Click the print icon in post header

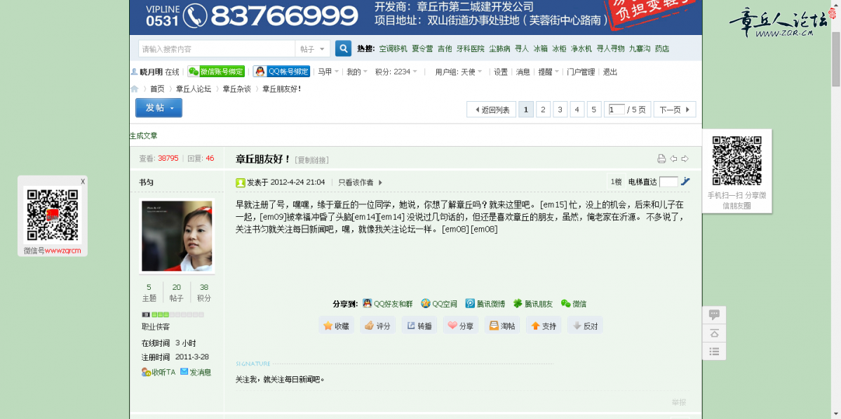point(661,159)
